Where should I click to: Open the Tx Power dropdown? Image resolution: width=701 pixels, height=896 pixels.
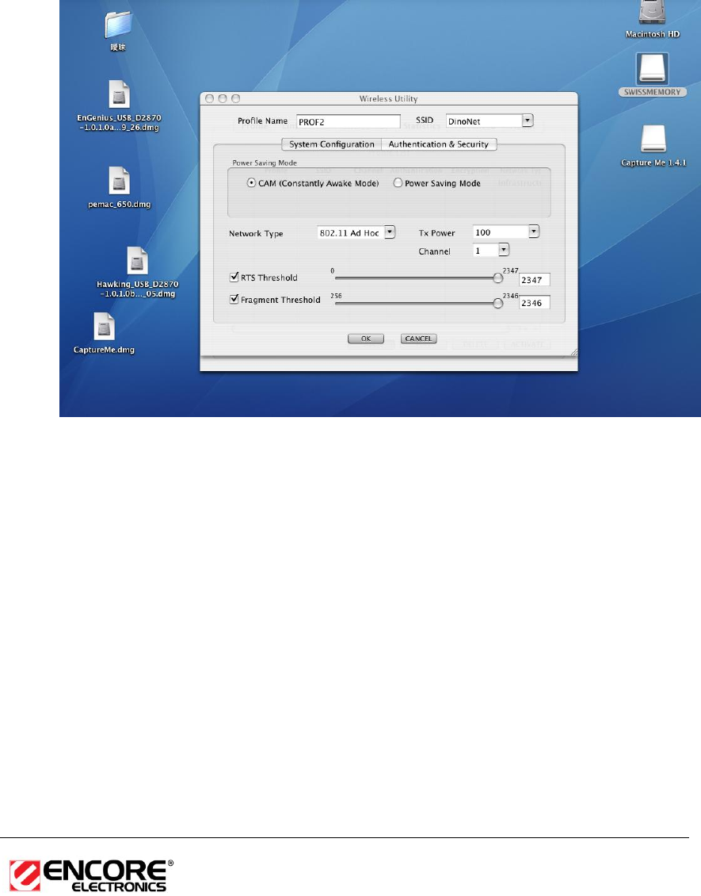point(534,232)
